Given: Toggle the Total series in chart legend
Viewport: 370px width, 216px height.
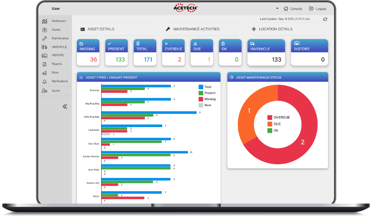Looking at the screenshot, I should point(205,87).
